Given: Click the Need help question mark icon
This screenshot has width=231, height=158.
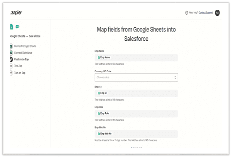Looking at the screenshot, I should coord(187,13).
